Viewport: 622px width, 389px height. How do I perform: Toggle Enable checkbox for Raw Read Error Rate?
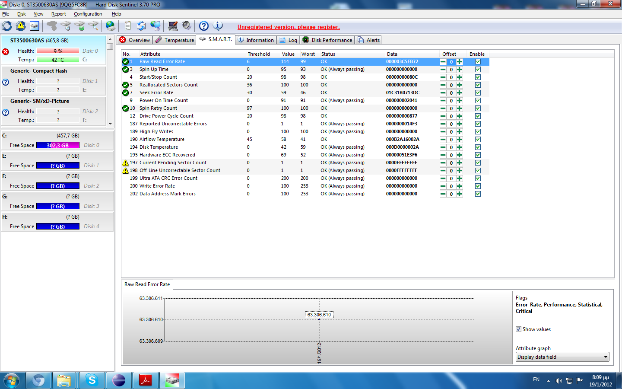(478, 62)
